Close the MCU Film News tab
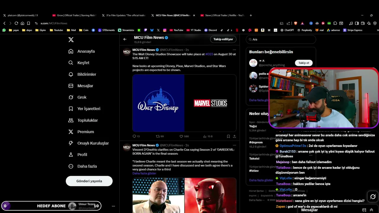 [194, 15]
